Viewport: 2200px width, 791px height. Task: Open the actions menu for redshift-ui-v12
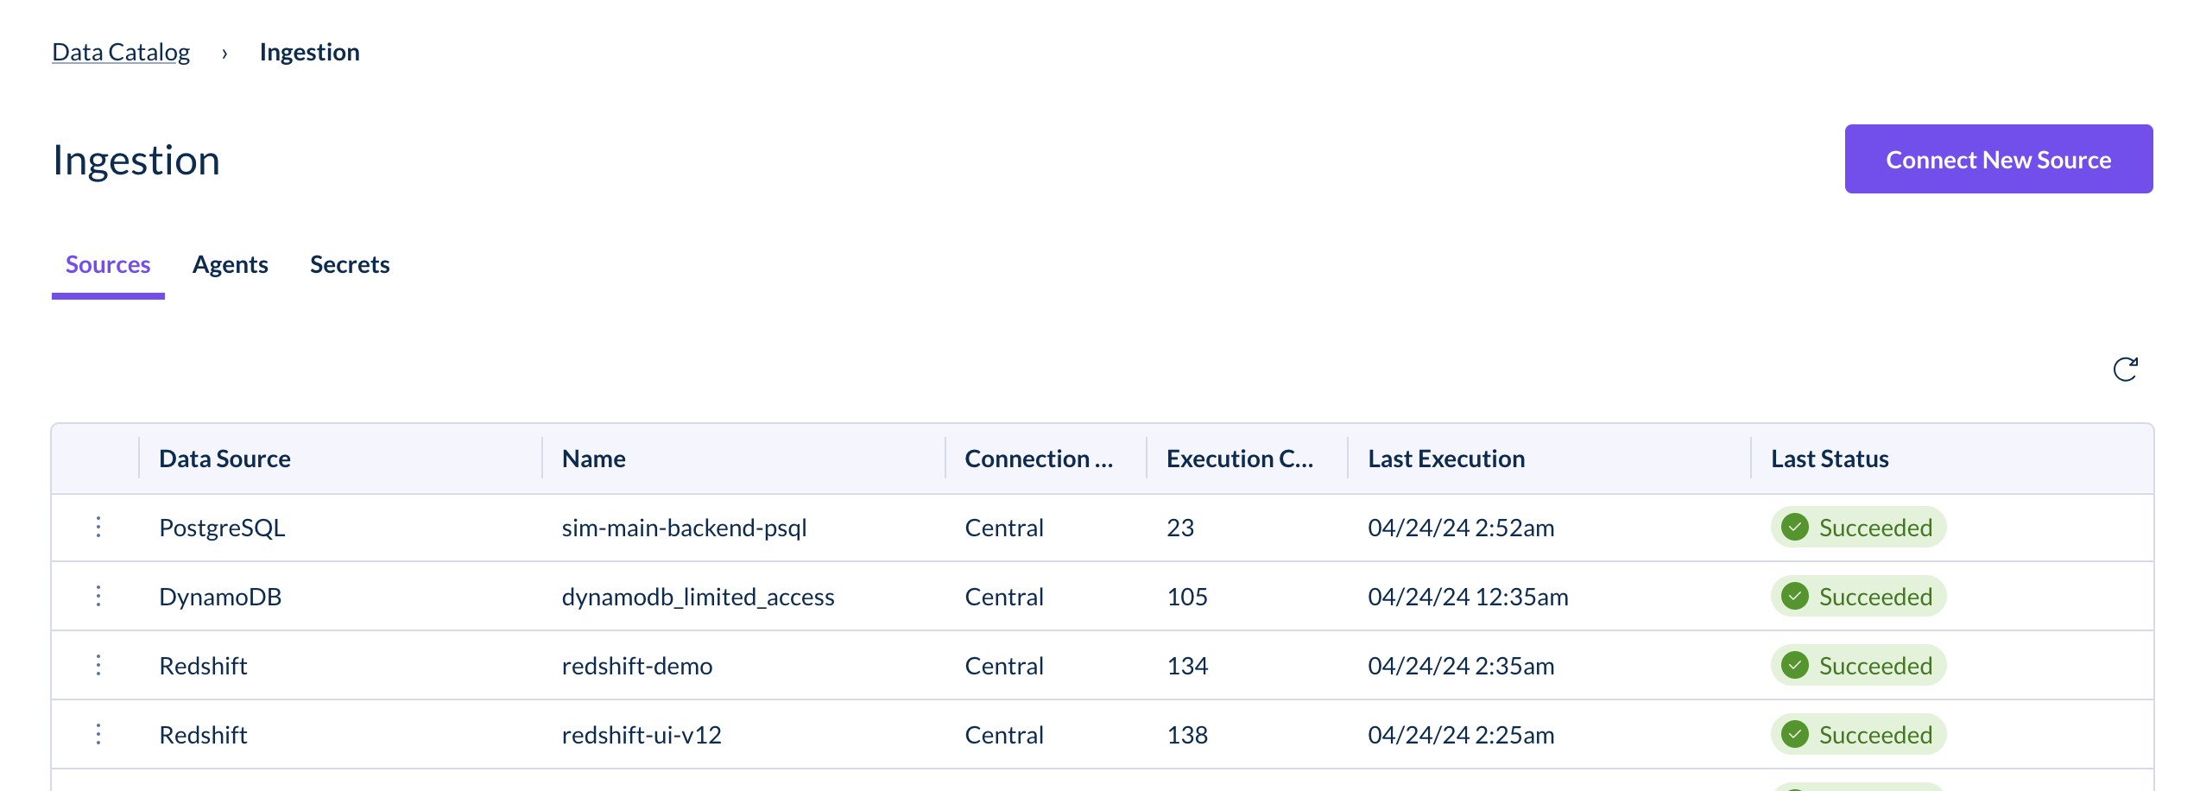pyautogui.click(x=98, y=734)
